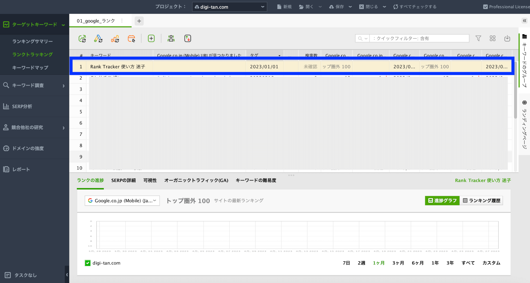Open workspace tab options three-dot menu
Viewport: 530px width, 283px height.
coord(122,21)
